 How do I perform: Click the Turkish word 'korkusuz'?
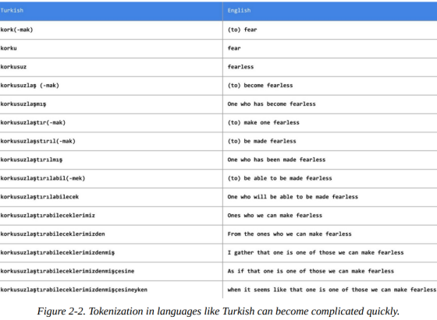(x=13, y=67)
